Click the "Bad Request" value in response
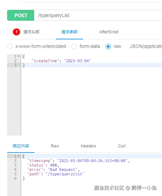 click(x=63, y=170)
